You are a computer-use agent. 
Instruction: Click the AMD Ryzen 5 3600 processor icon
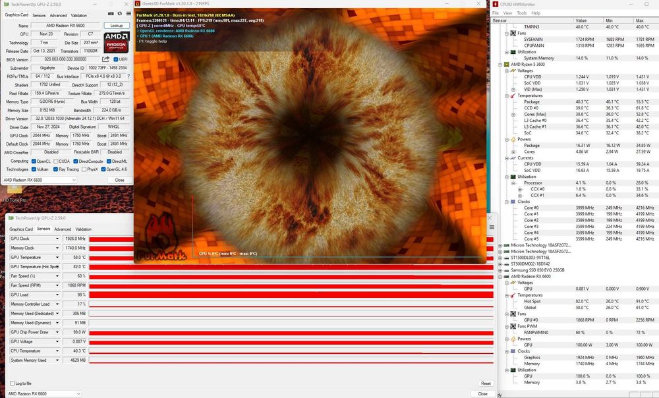(506, 65)
